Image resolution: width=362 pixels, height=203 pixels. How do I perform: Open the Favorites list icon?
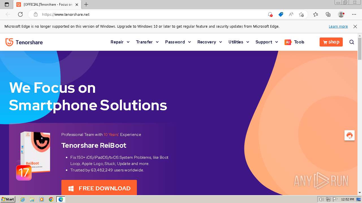point(316,14)
